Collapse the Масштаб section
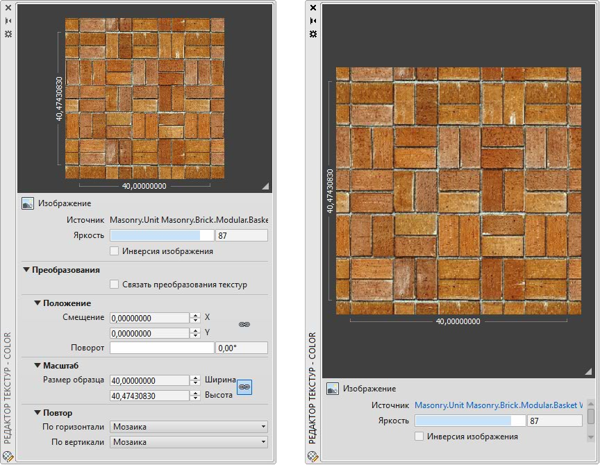The width and height of the screenshot is (600, 465). click(x=37, y=365)
